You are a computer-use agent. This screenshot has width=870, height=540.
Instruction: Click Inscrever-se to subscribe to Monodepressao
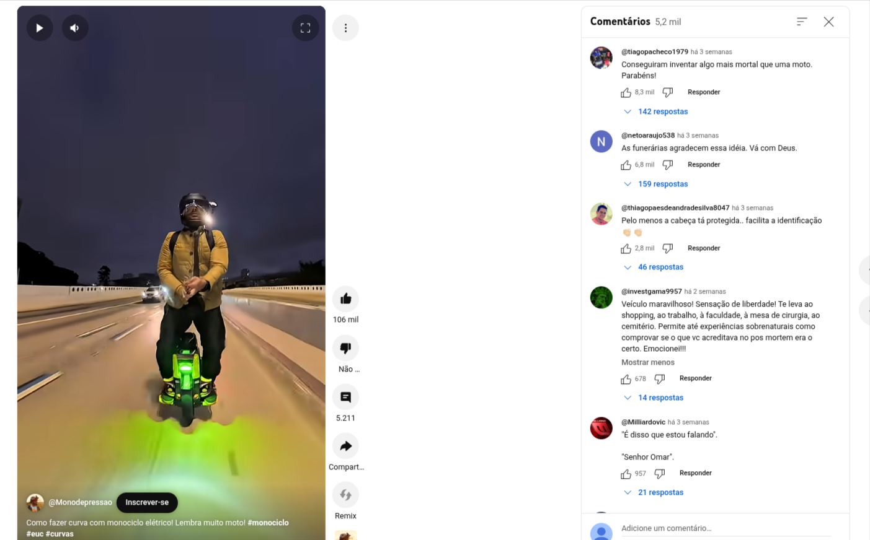(147, 502)
